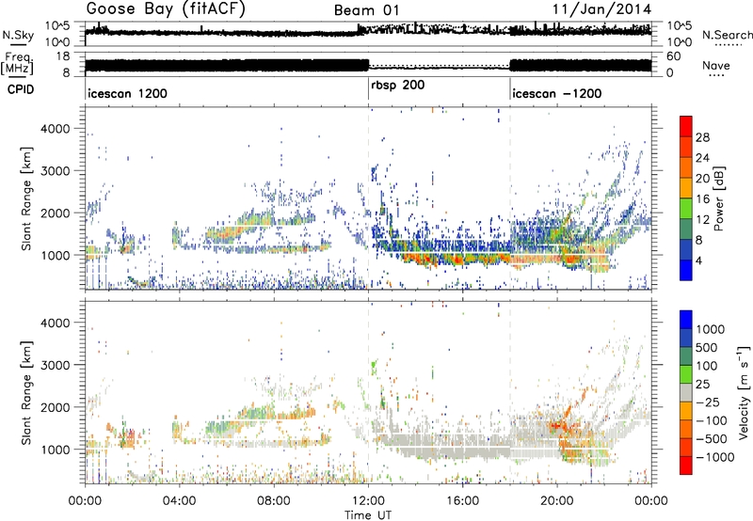The width and height of the screenshot is (753, 521).
Task: Click the '4000' range tick of the power panel
Action: (x=56, y=129)
